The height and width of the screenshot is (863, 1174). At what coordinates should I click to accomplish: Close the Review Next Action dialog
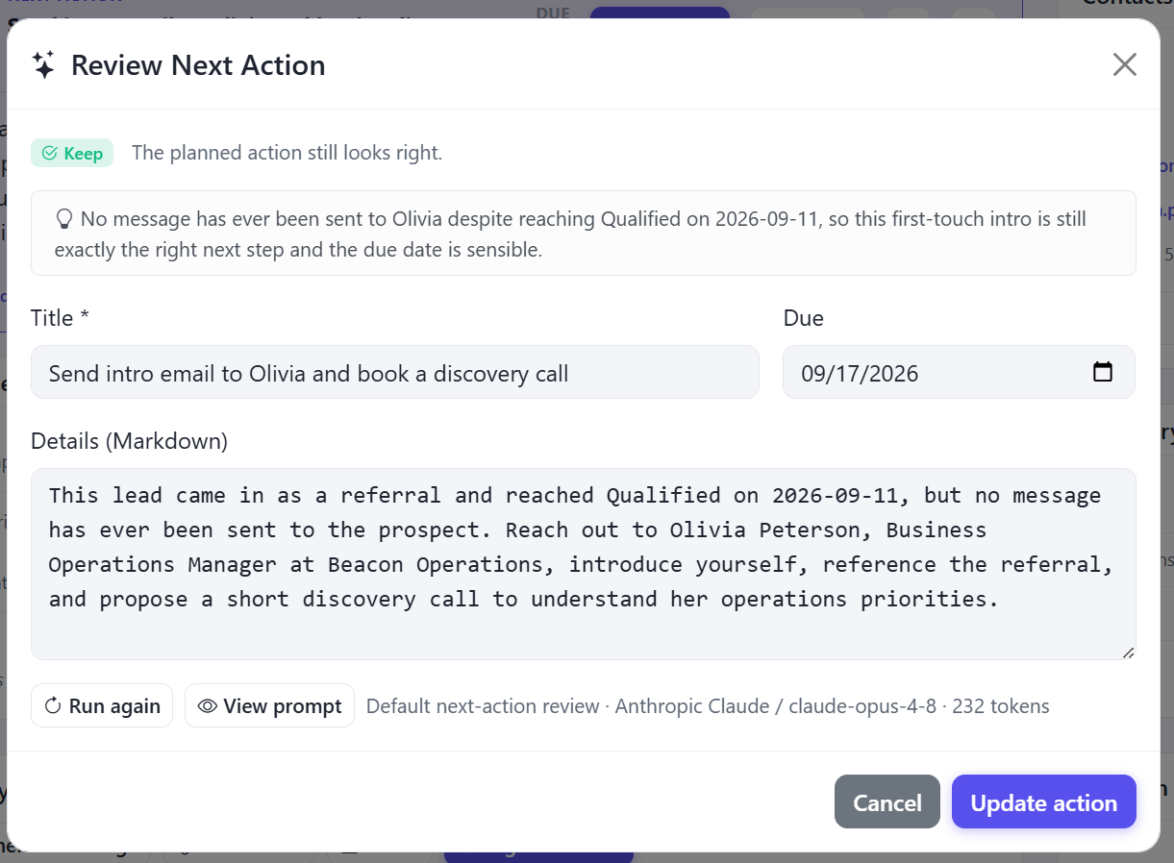pos(1124,64)
